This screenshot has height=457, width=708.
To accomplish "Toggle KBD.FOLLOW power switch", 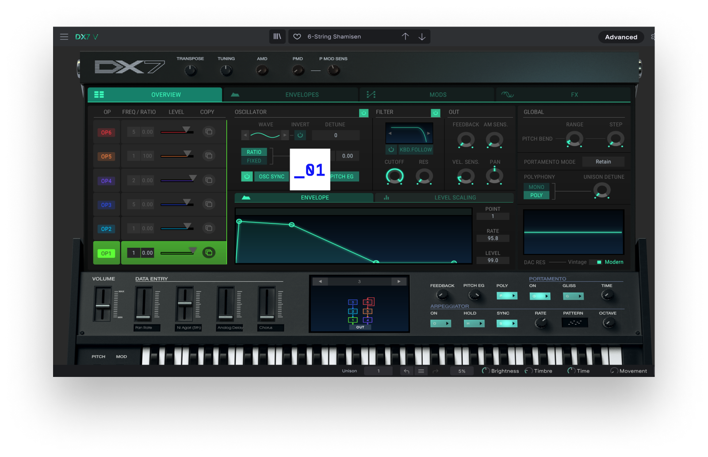I will (x=391, y=150).
